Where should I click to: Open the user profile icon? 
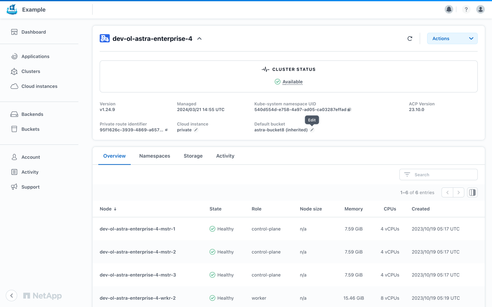click(480, 10)
